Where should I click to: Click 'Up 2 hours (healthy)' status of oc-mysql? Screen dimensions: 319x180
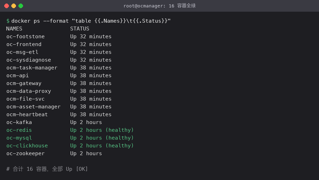click(x=102, y=138)
